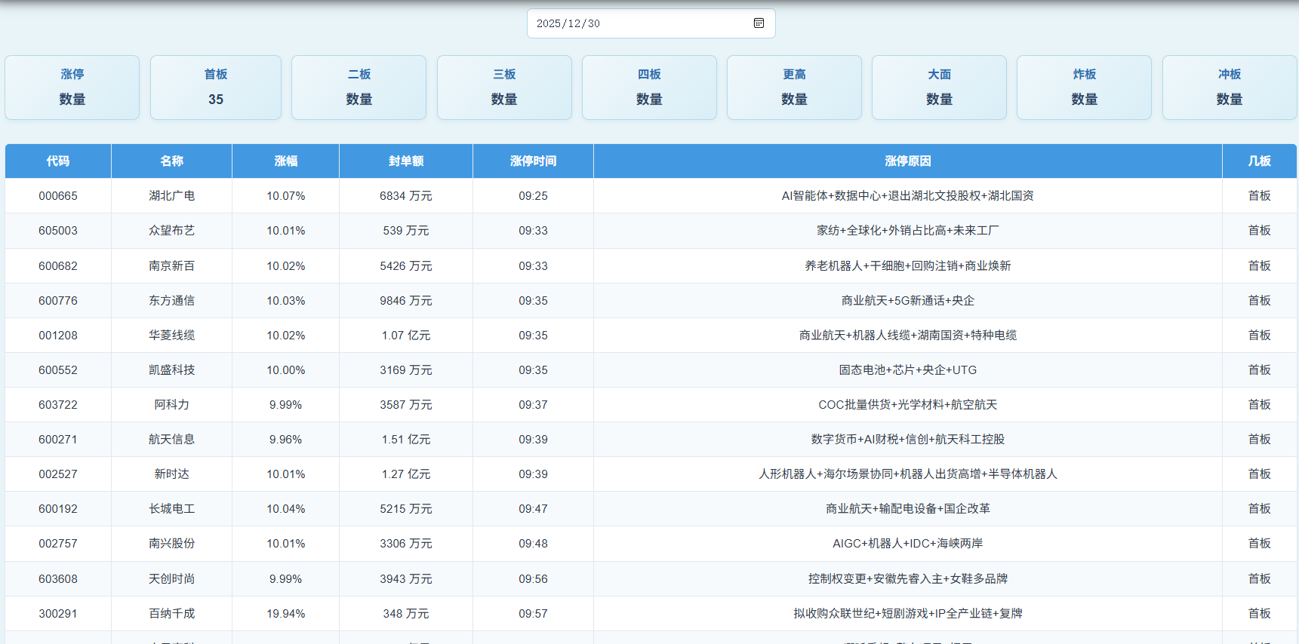Click stock name 东方通信
Image resolution: width=1299 pixels, height=644 pixels.
point(171,301)
